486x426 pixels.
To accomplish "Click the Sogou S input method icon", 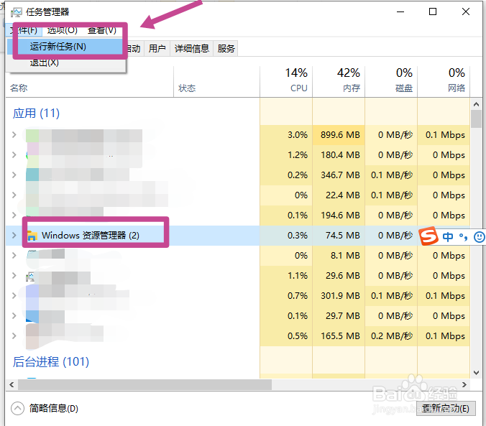I will pos(428,236).
